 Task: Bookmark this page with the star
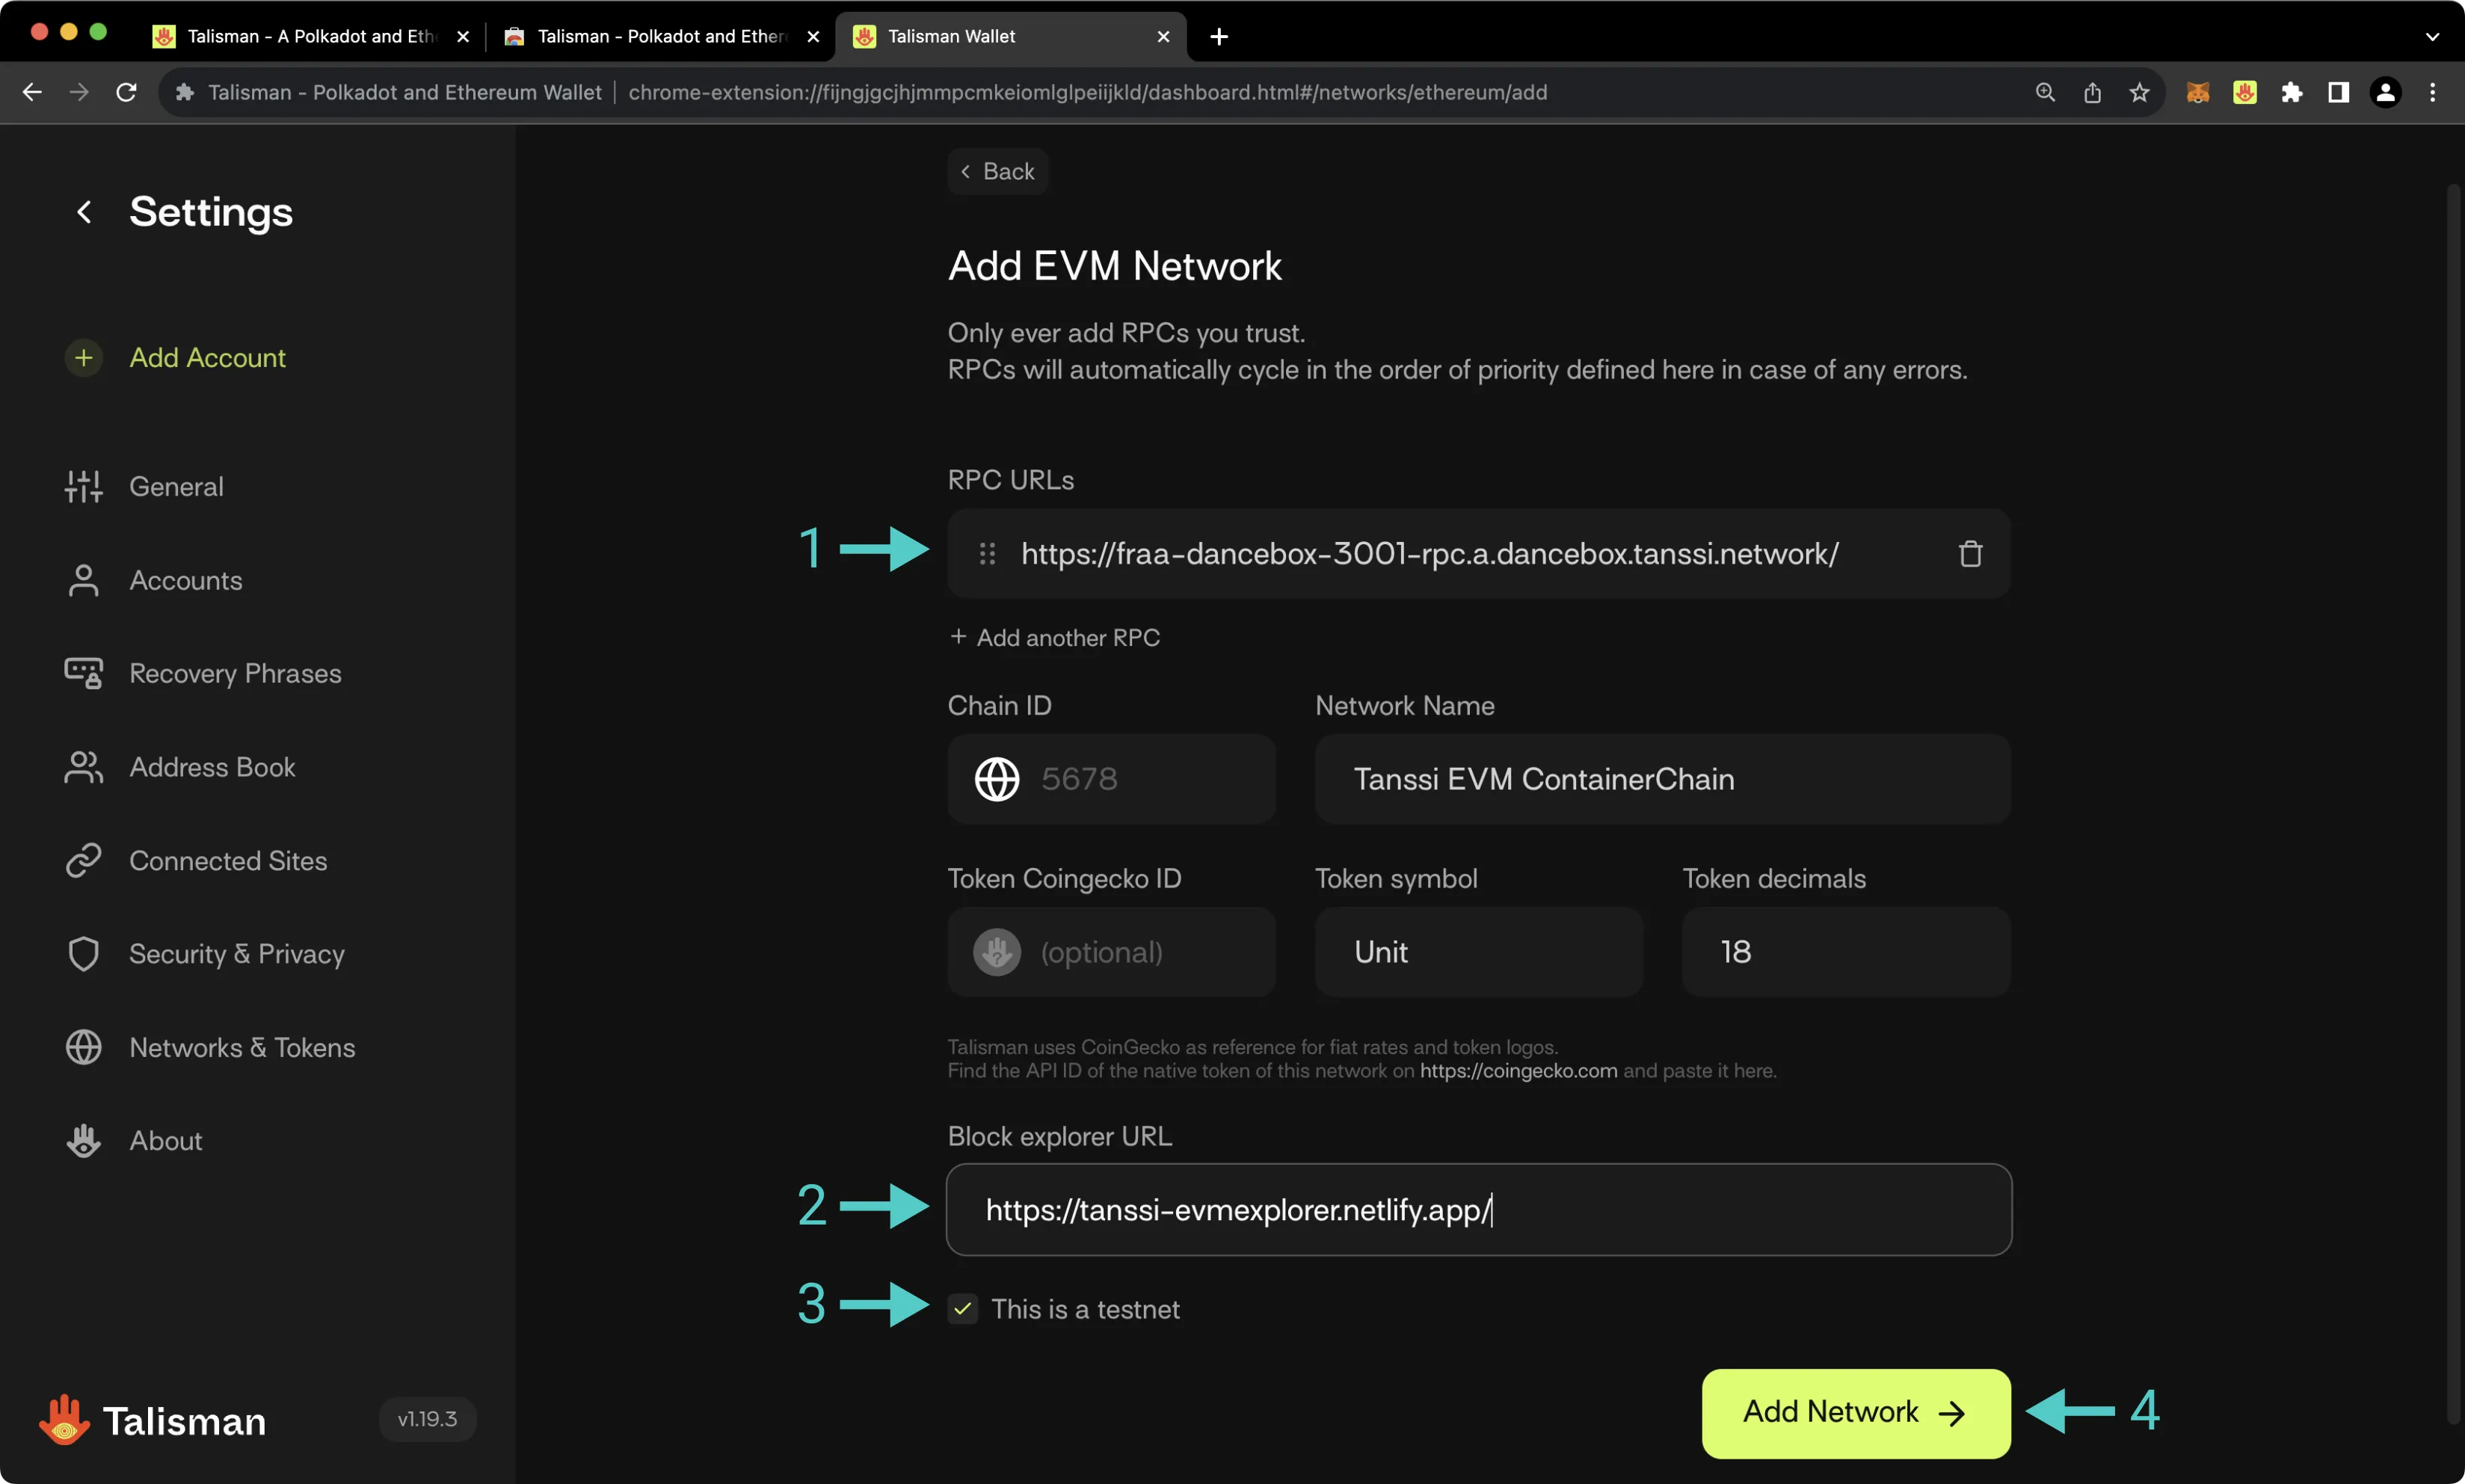pos(2139,93)
